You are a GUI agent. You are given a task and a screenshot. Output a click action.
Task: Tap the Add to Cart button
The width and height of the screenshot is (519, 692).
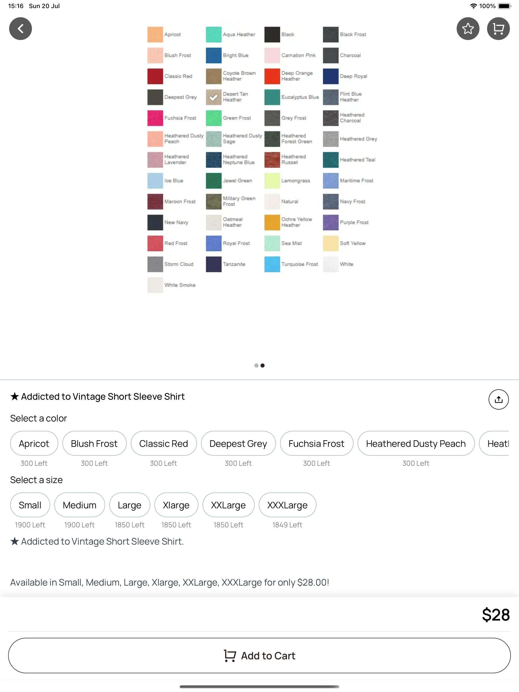(x=259, y=655)
